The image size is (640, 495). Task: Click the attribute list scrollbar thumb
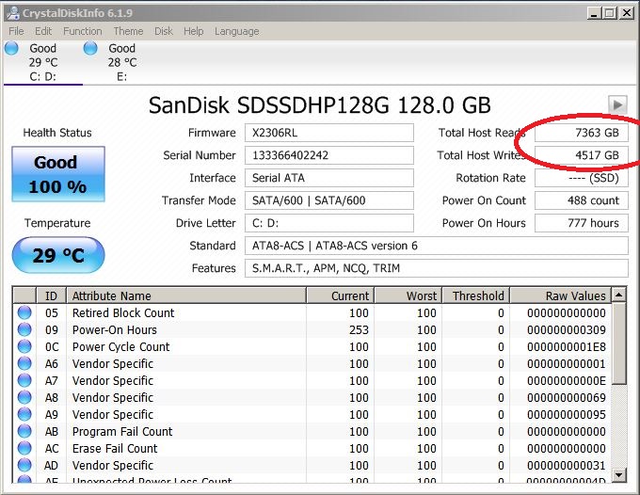click(x=619, y=343)
